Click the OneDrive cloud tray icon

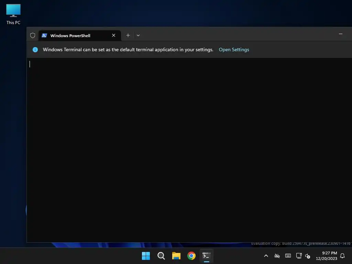click(x=277, y=256)
